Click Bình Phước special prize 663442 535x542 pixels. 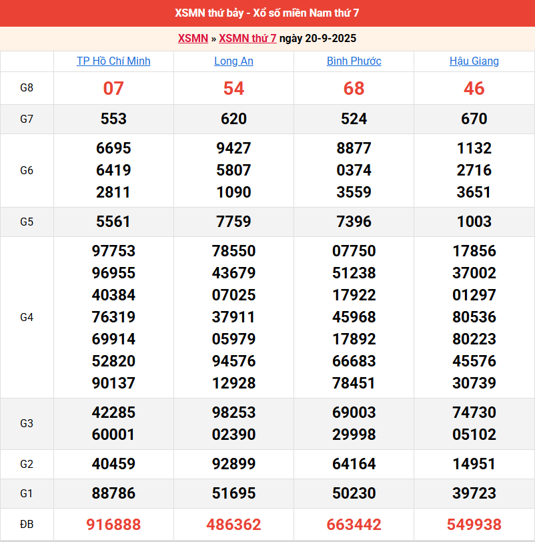pyautogui.click(x=354, y=525)
